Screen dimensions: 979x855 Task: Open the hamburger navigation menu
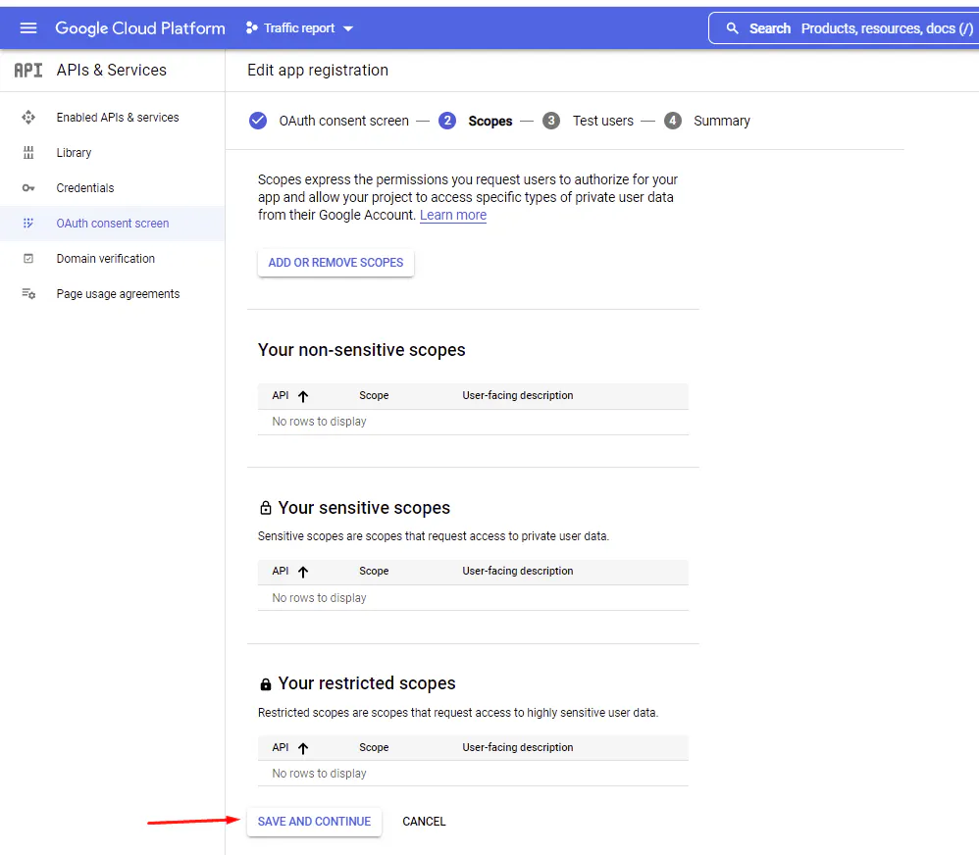pyautogui.click(x=28, y=28)
